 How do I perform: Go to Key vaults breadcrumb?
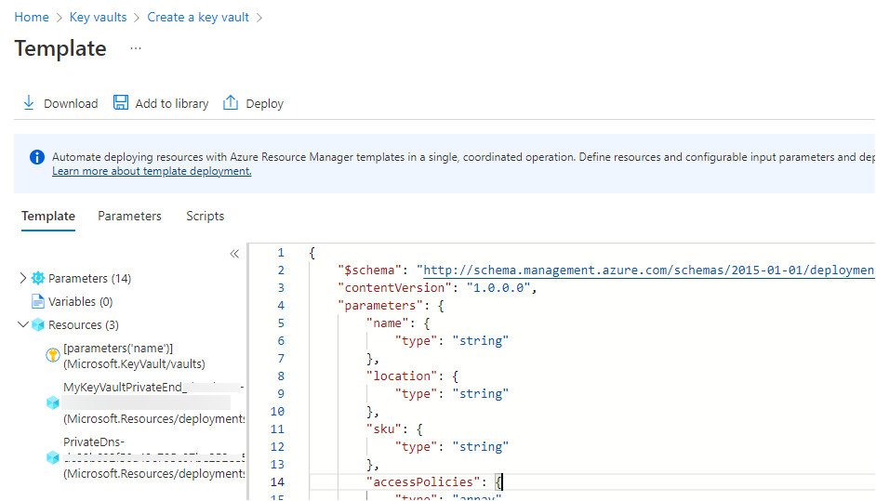[x=99, y=17]
